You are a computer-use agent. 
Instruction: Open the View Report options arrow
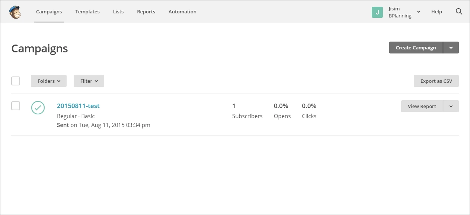[x=451, y=106]
